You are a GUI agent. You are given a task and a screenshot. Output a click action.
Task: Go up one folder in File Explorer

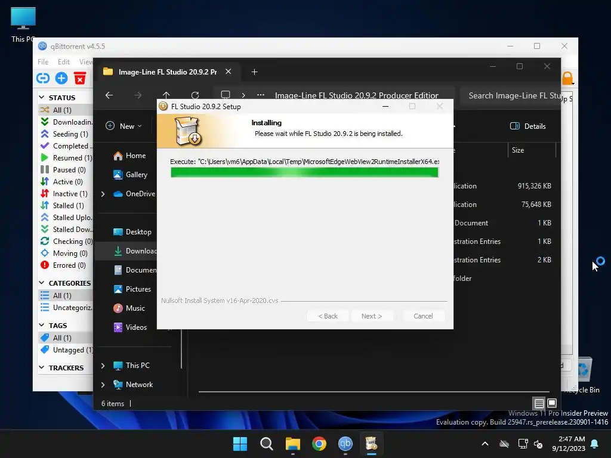(x=166, y=95)
